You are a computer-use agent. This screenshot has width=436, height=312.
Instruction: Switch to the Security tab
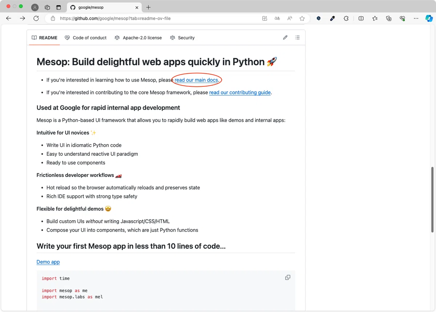[182, 37]
